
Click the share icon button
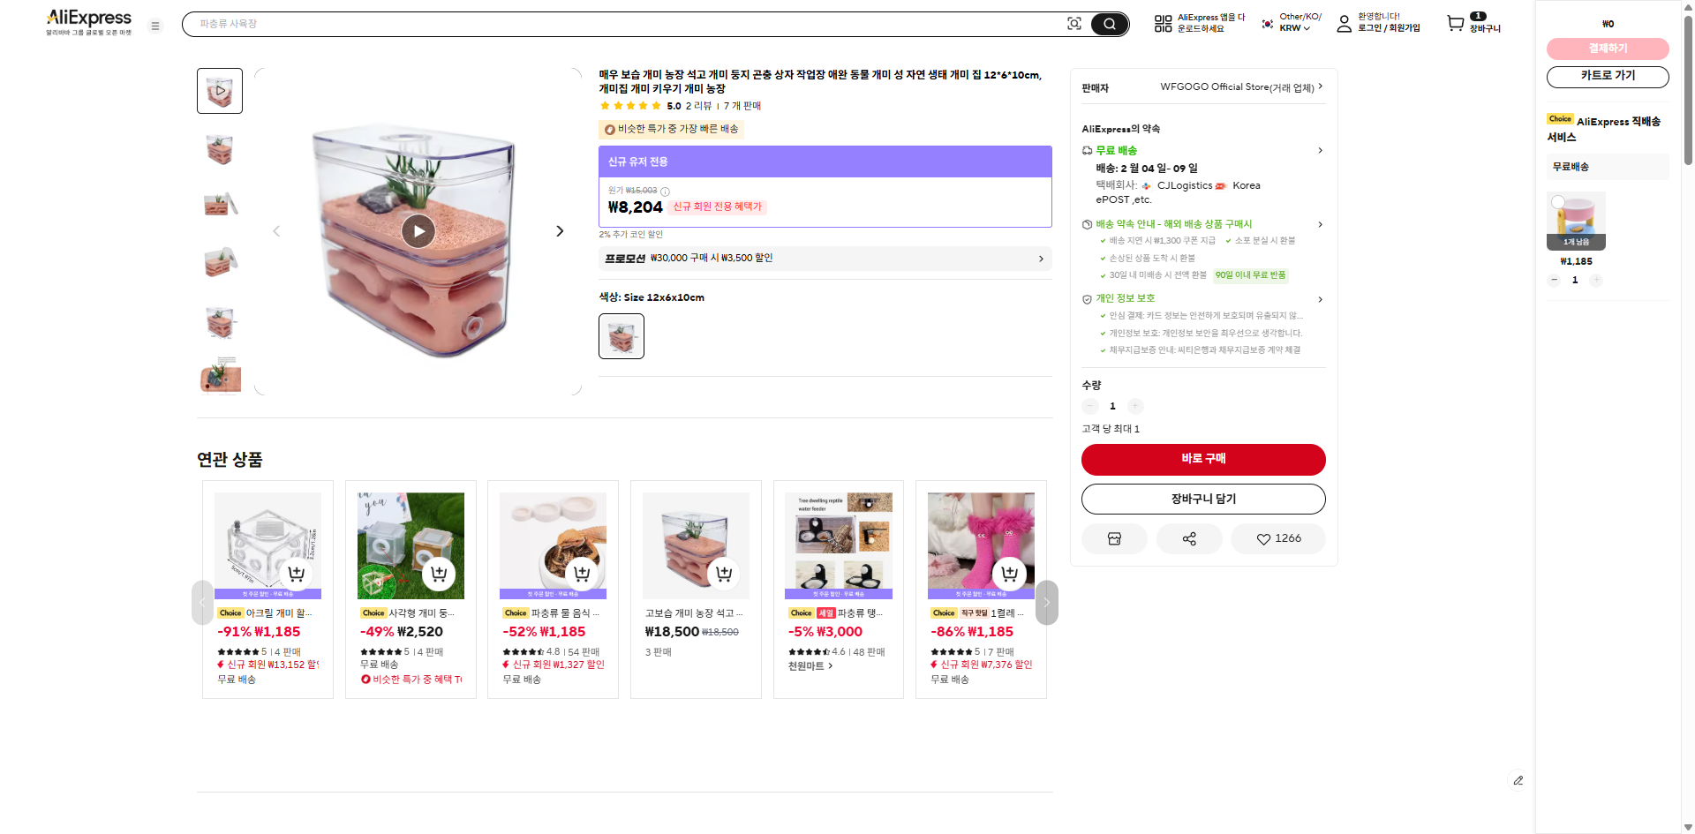click(1189, 538)
